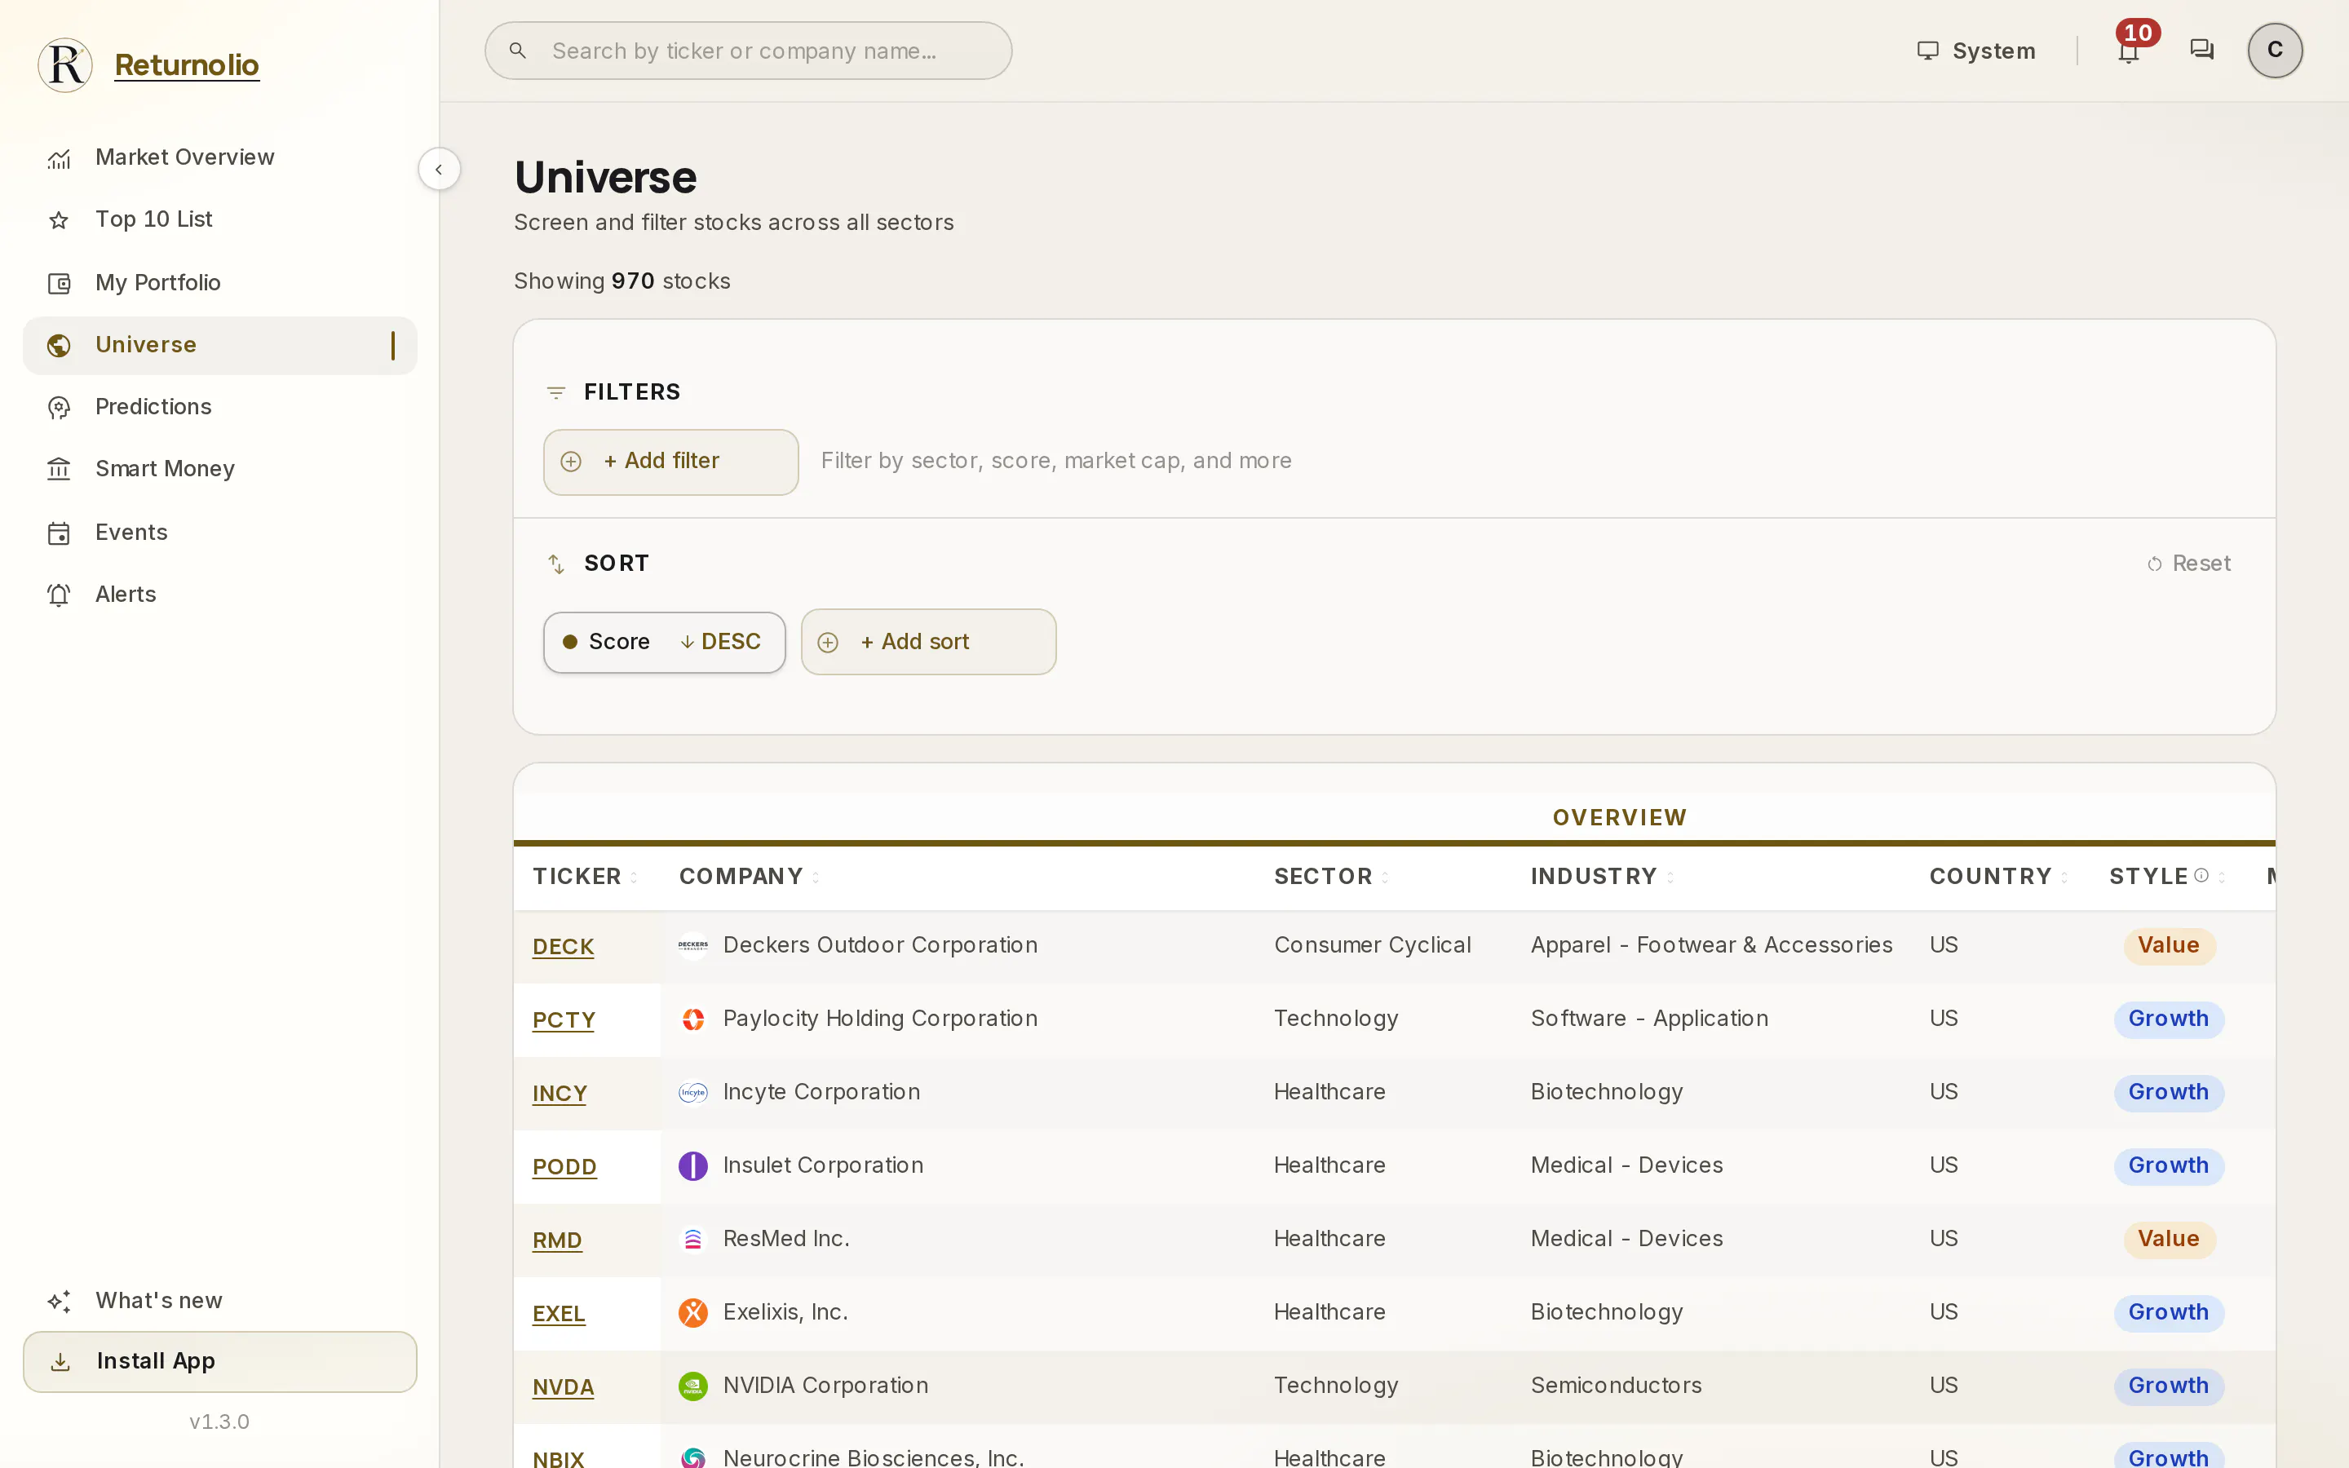The image size is (2349, 1468).
Task: Open the System theme selector
Action: point(1975,51)
